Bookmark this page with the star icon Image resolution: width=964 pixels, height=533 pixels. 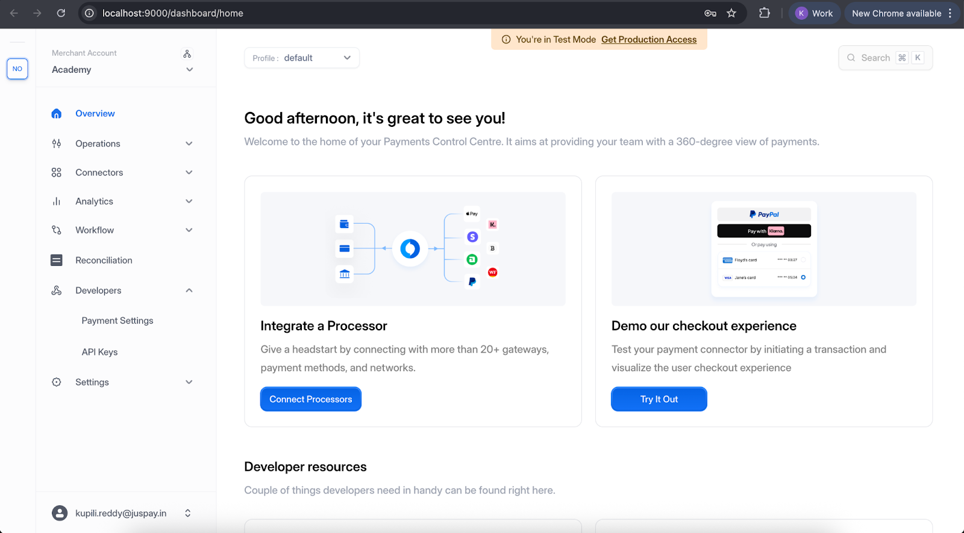tap(731, 13)
